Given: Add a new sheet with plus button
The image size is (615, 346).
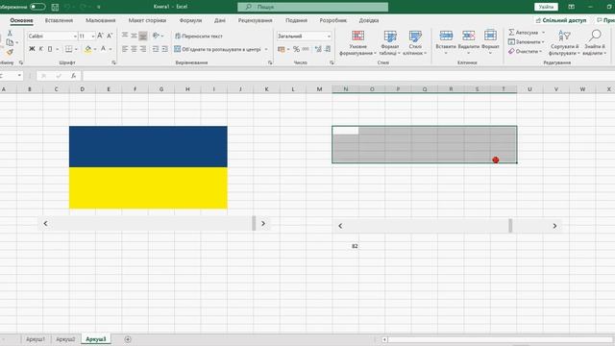Looking at the screenshot, I should (128, 339).
